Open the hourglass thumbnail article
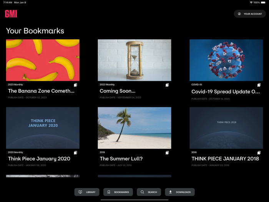Image resolution: width=269 pixels, height=202 pixels. click(x=134, y=60)
